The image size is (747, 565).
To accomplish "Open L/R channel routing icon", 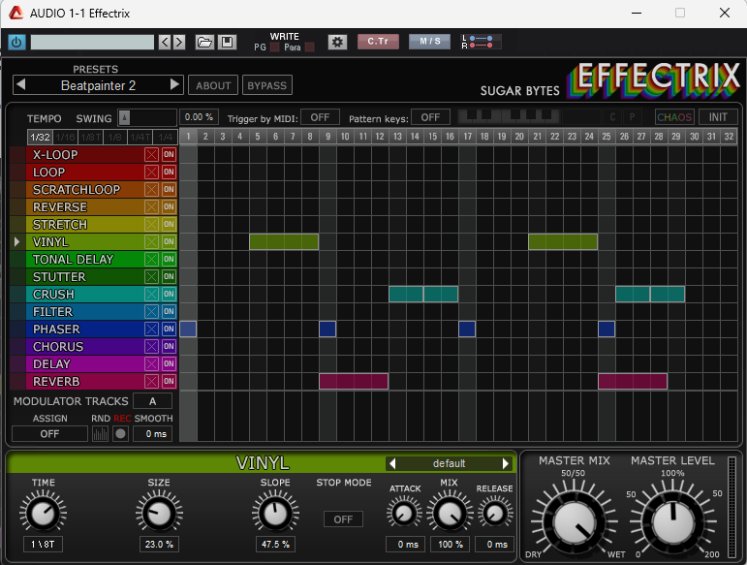I will click(482, 42).
